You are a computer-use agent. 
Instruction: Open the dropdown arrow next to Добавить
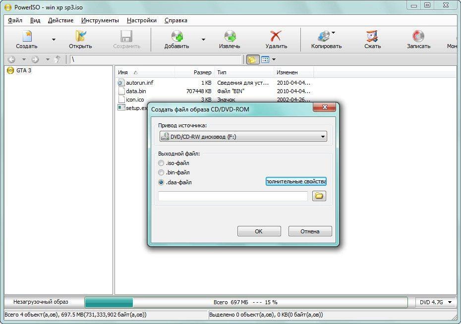click(x=203, y=39)
